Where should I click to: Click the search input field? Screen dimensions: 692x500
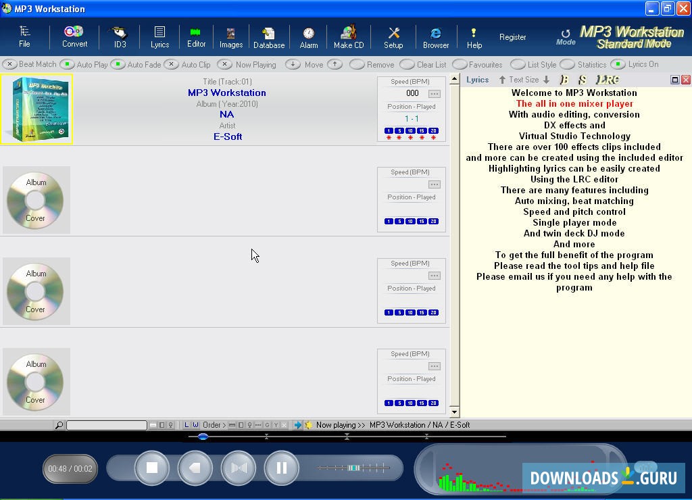click(x=106, y=425)
